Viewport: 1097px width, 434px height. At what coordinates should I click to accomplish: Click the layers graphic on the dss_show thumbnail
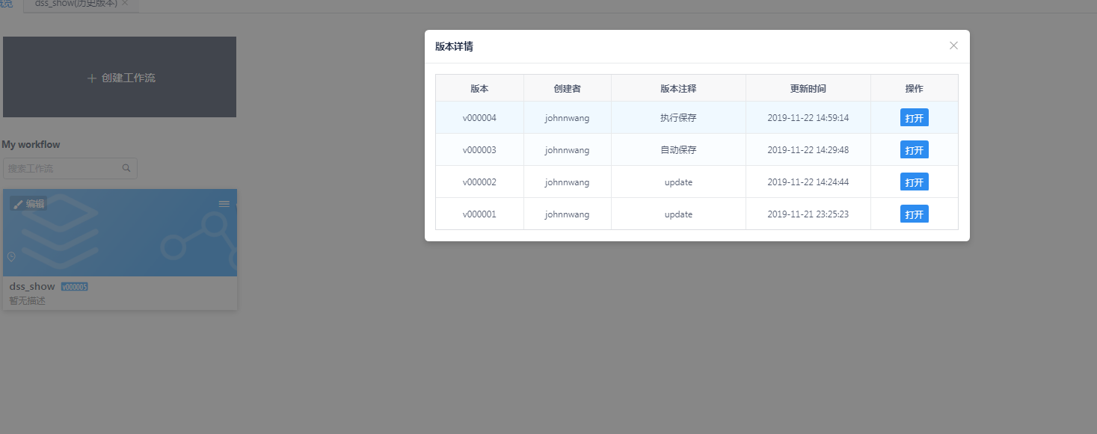(x=61, y=230)
